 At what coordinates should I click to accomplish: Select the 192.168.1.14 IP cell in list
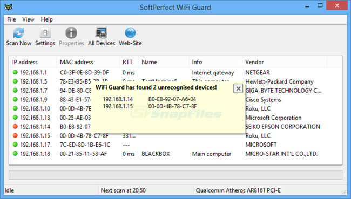[35, 127]
